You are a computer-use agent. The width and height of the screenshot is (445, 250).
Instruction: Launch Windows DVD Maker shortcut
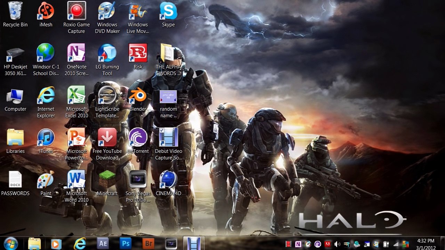(107, 18)
